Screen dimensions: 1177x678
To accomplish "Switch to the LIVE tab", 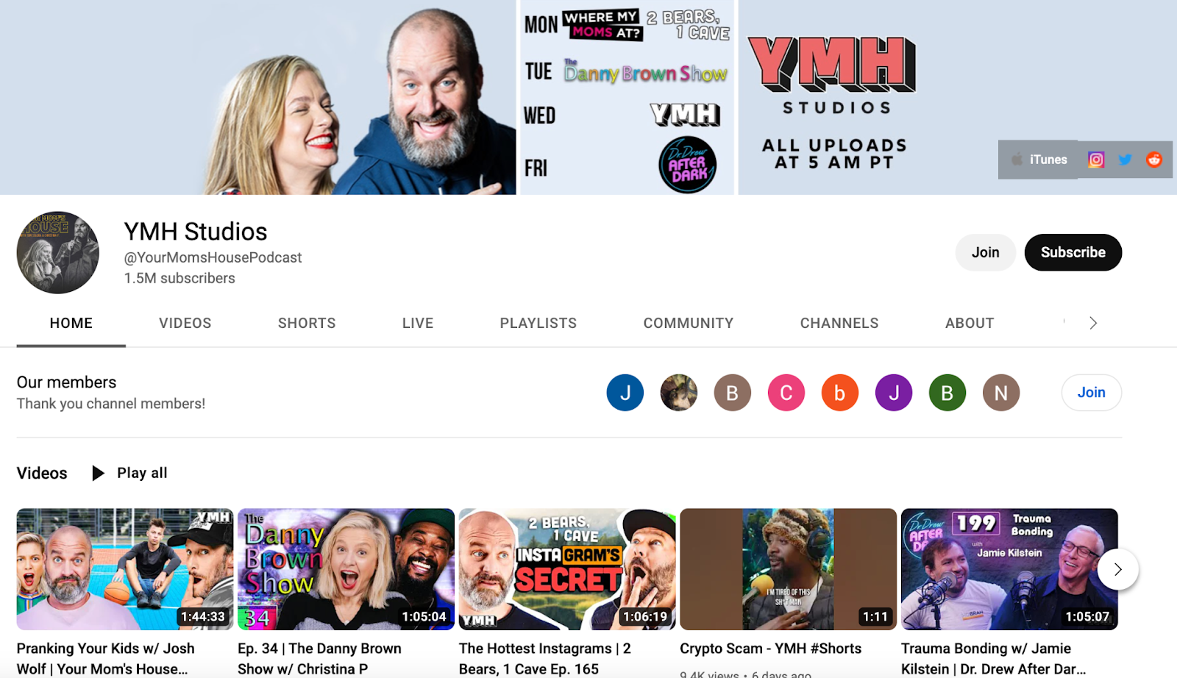I will (418, 323).
